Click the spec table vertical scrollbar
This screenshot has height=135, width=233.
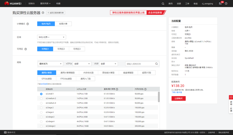pos(159,97)
